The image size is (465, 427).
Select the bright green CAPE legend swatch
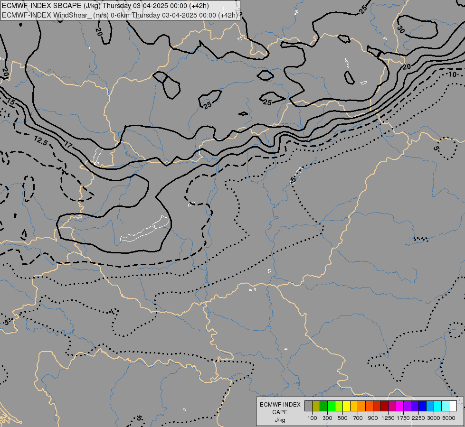pyautogui.click(x=331, y=406)
